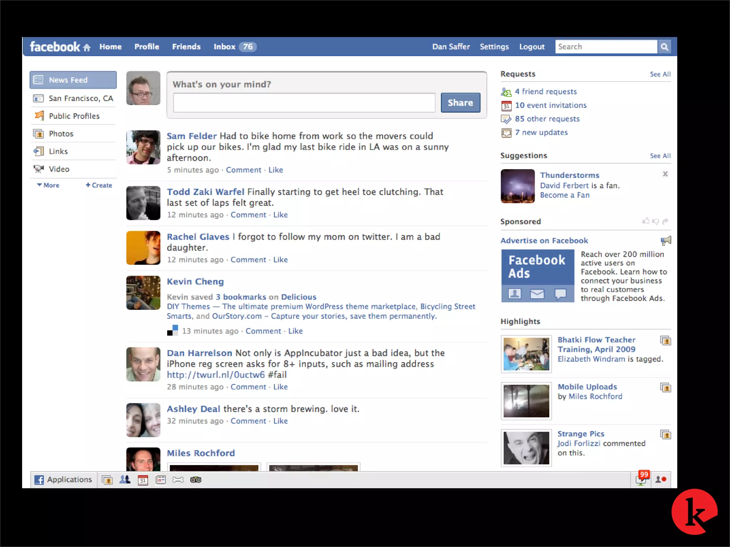The width and height of the screenshot is (730, 547).
Task: Click the Share button
Action: (x=460, y=103)
